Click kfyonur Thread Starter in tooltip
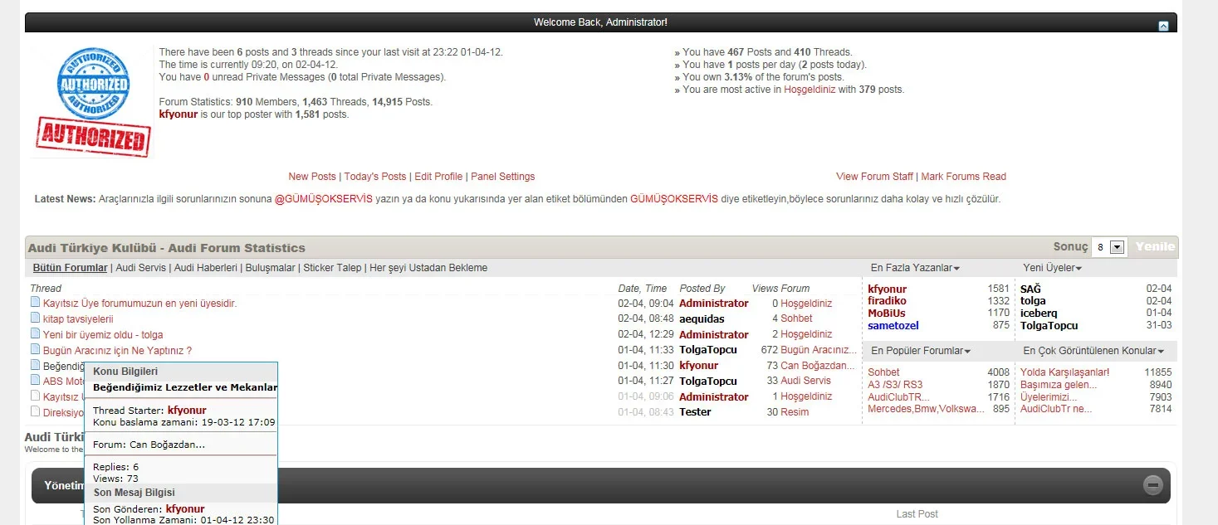This screenshot has height=525, width=1218. pyautogui.click(x=187, y=411)
